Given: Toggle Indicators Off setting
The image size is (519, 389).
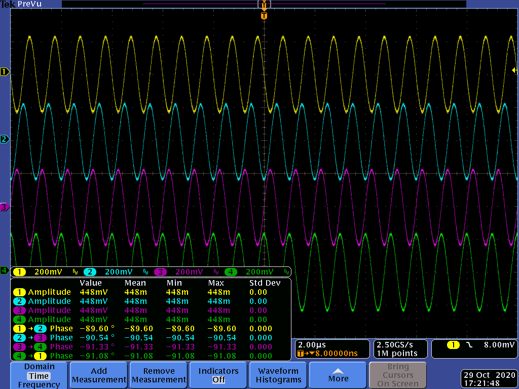Looking at the screenshot, I should [218, 375].
